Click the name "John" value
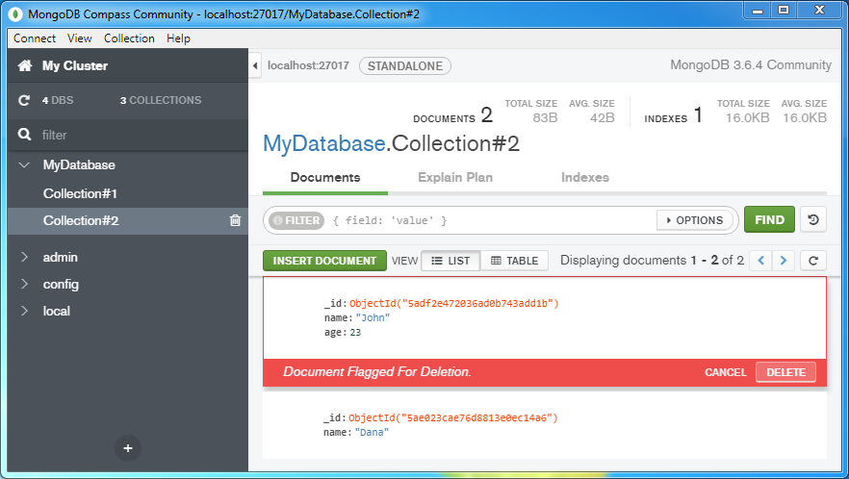 click(373, 317)
